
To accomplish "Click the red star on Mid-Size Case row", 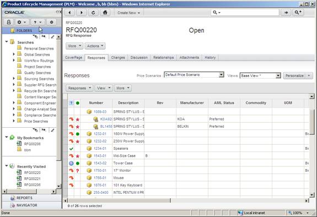I will pos(77,156).
